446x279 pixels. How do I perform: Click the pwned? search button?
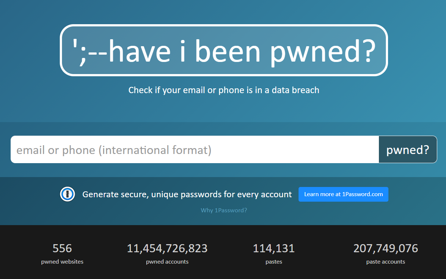(407, 149)
